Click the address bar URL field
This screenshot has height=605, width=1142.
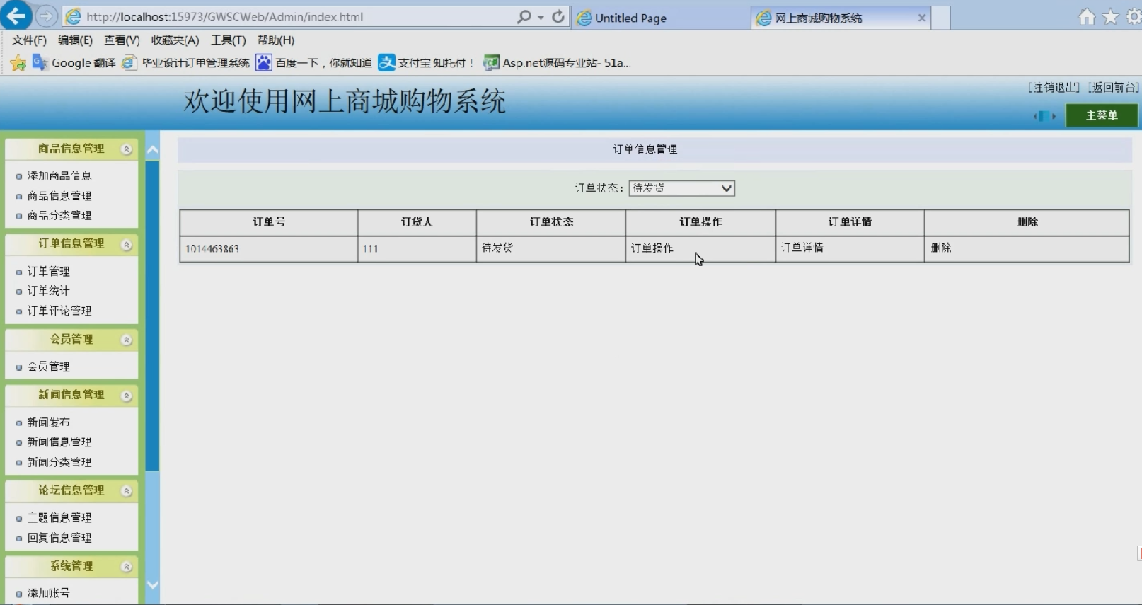[297, 16]
